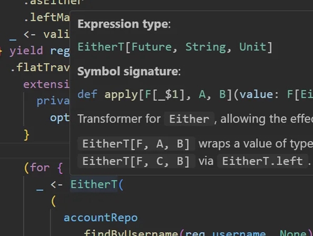Click the .leftMa method call

point(47,17)
